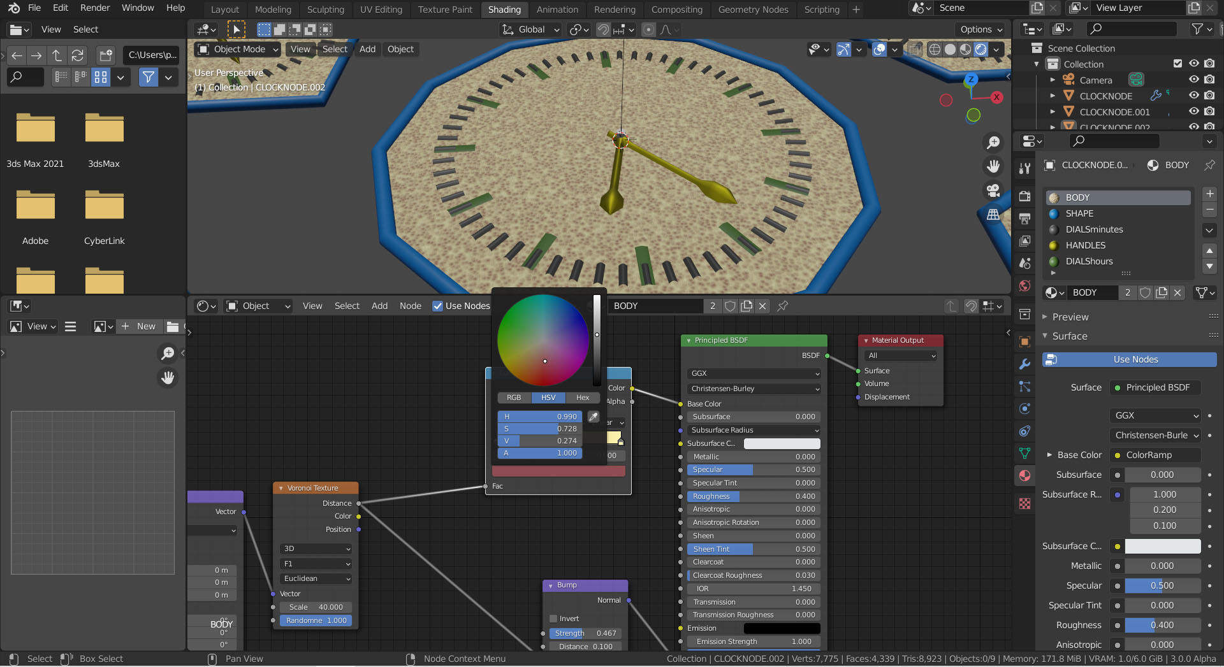Screen dimensions: 1224x667
Task: Switch to Geometry Nodes workspace tab
Action: [x=753, y=10]
